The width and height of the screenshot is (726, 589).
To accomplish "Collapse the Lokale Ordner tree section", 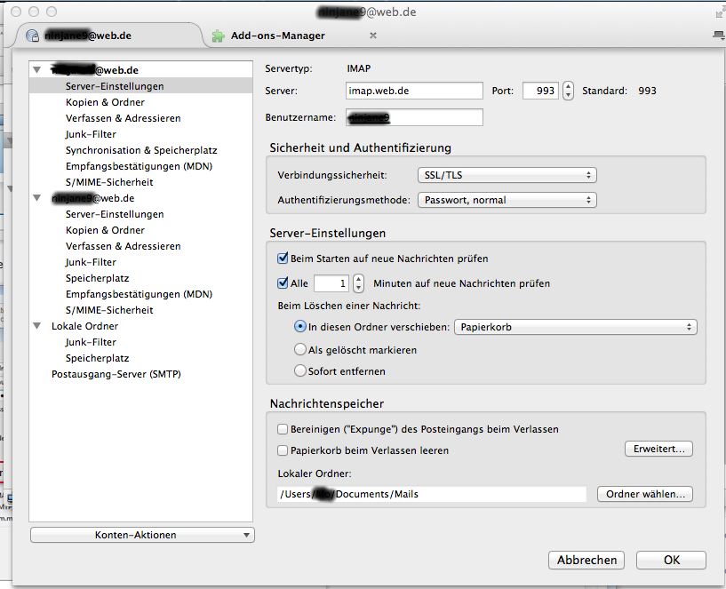I will [x=37, y=326].
